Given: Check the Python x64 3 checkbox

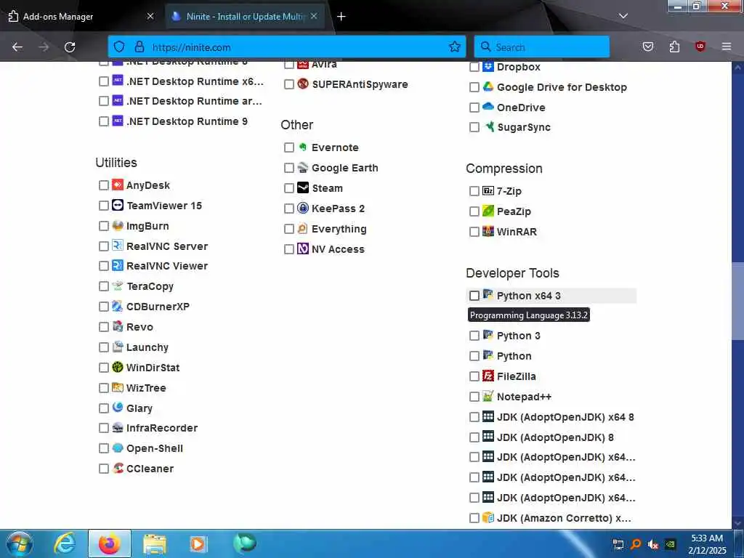Looking at the screenshot, I should pos(474,296).
